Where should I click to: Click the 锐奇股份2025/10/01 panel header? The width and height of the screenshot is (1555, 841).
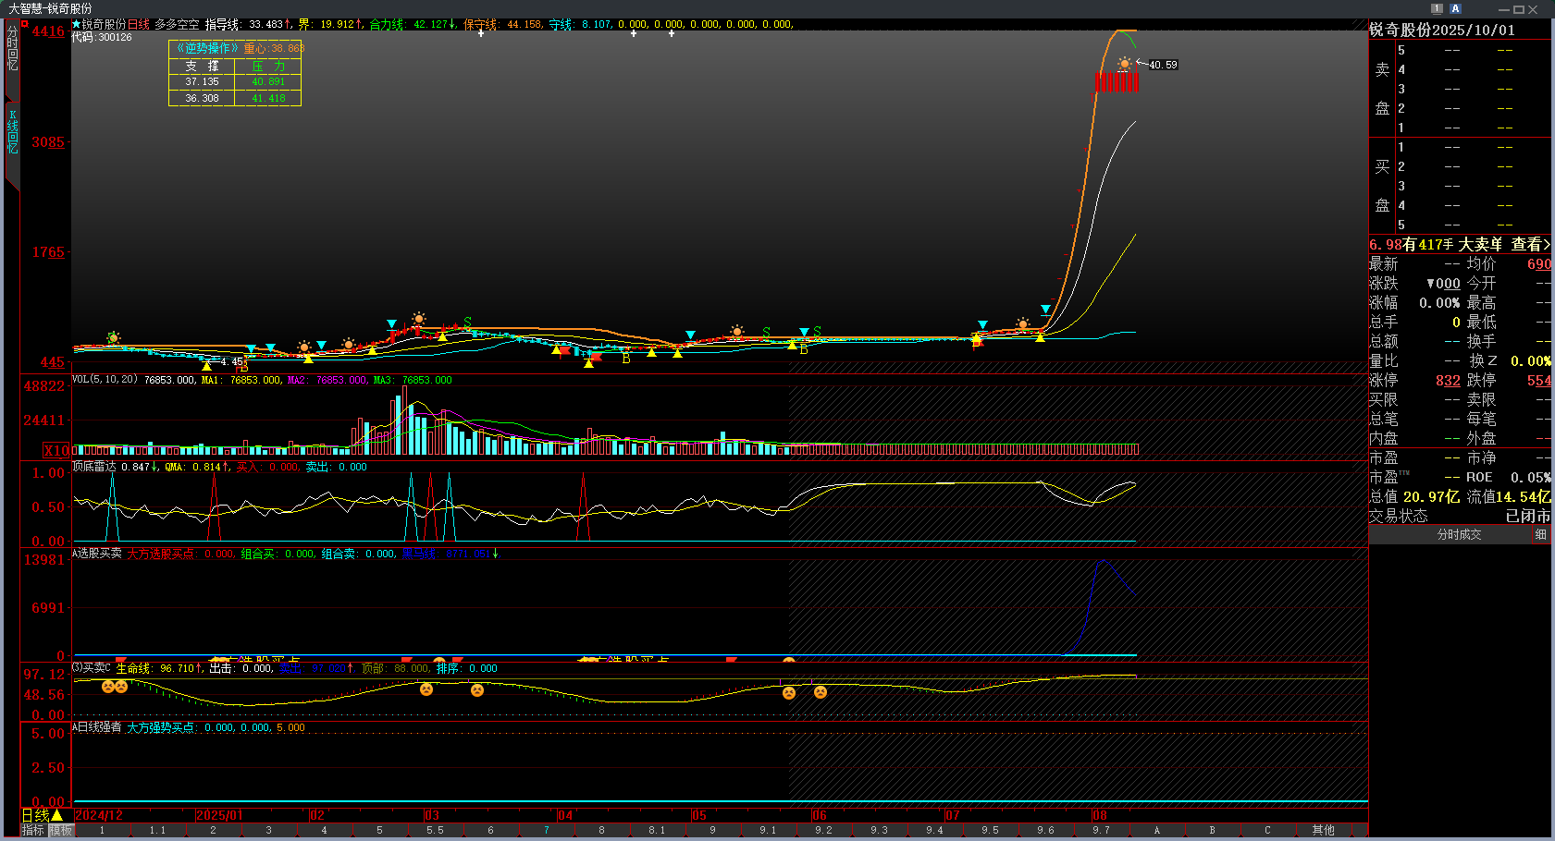[1442, 30]
